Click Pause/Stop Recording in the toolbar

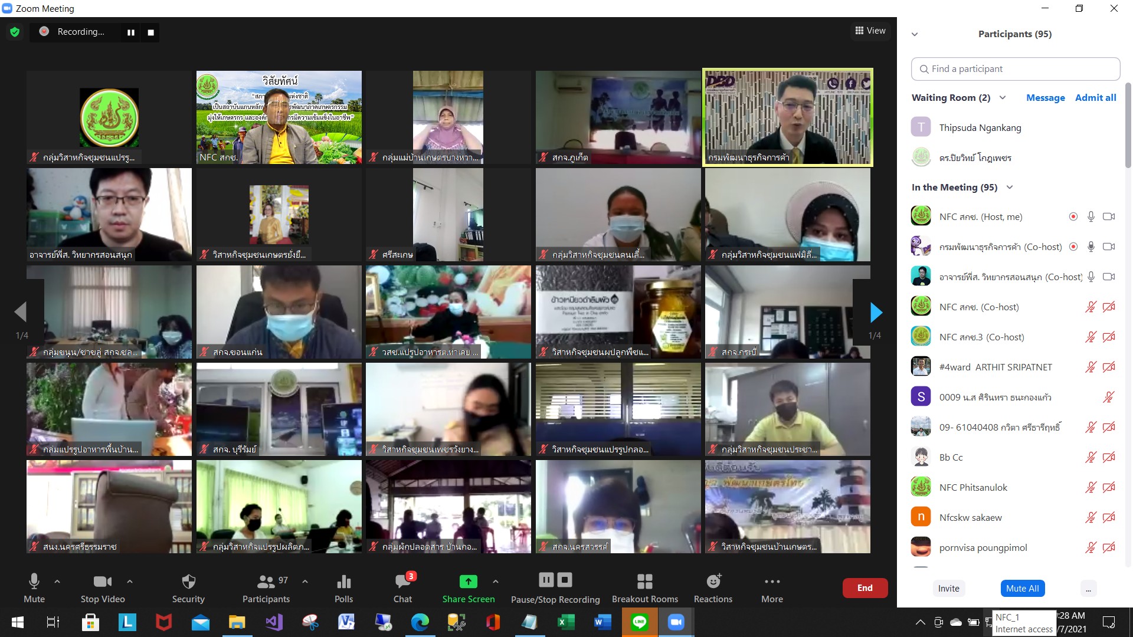pos(555,588)
